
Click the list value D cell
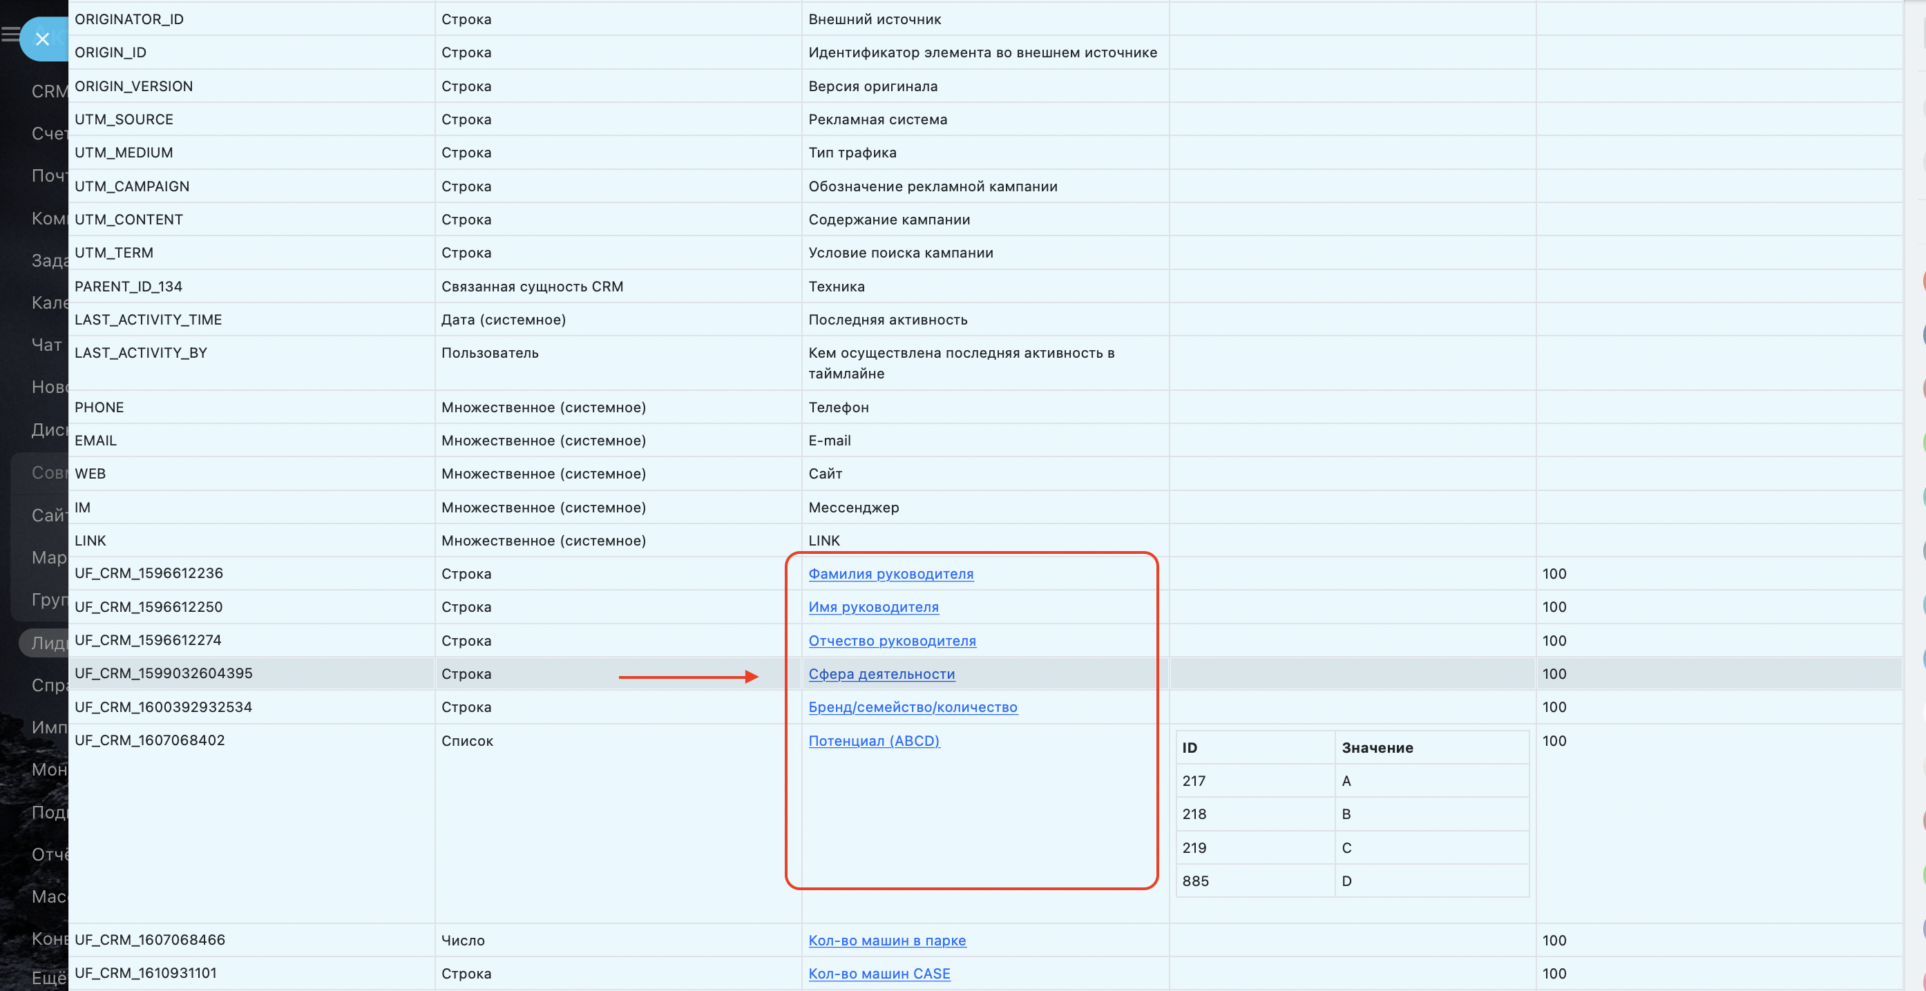coord(1346,881)
